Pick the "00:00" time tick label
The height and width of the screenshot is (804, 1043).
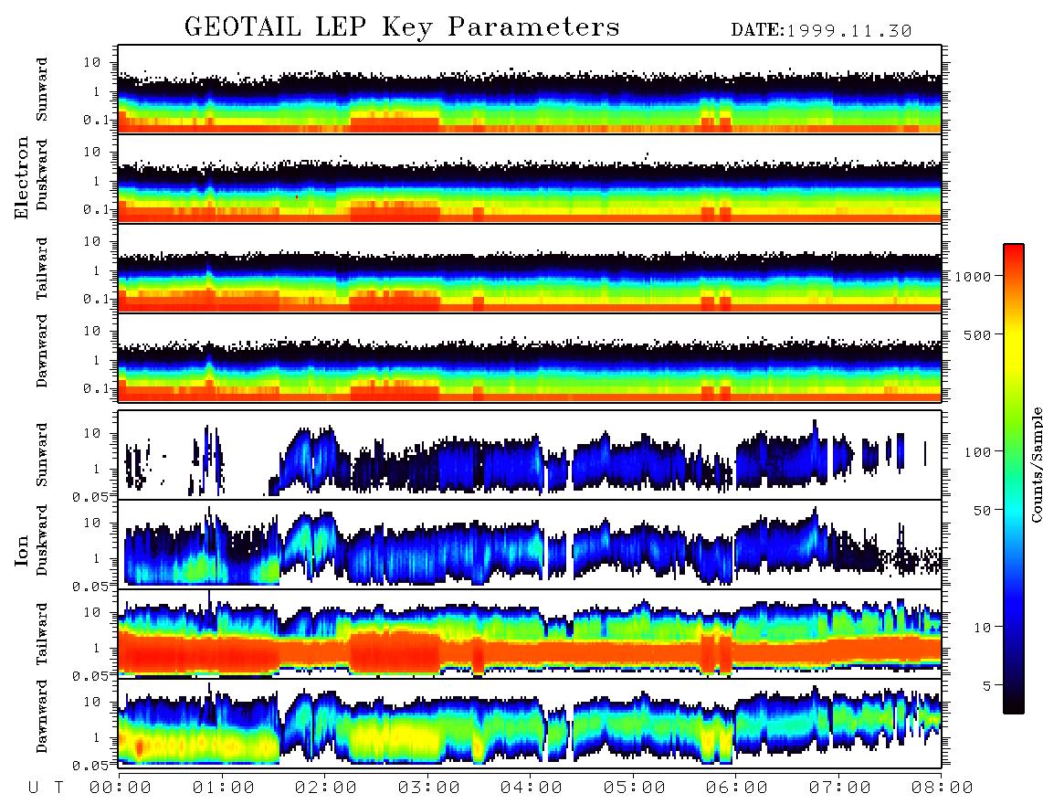coord(121,788)
